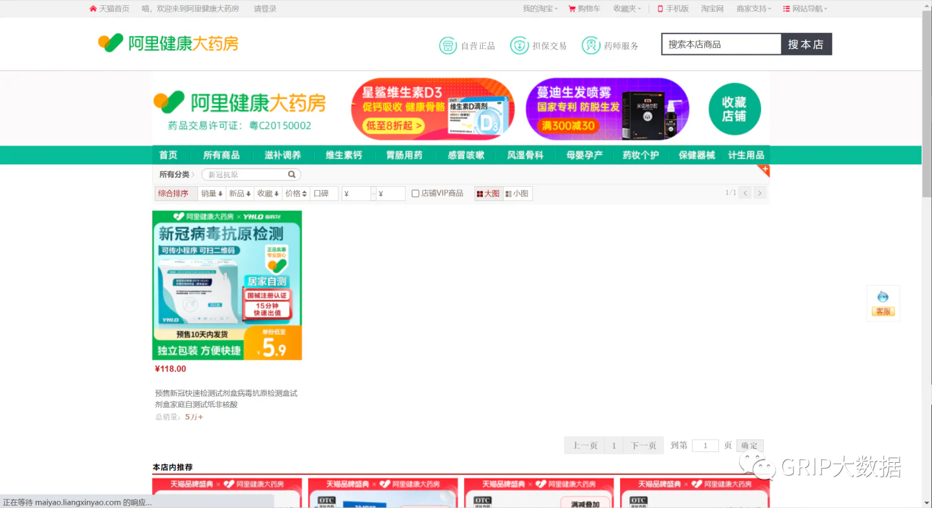Click the 下一页 pagination button

pyautogui.click(x=643, y=445)
